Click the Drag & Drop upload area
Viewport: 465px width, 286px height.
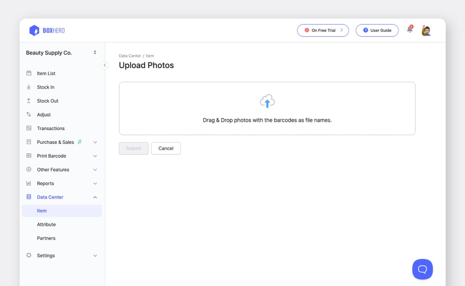pos(267,109)
